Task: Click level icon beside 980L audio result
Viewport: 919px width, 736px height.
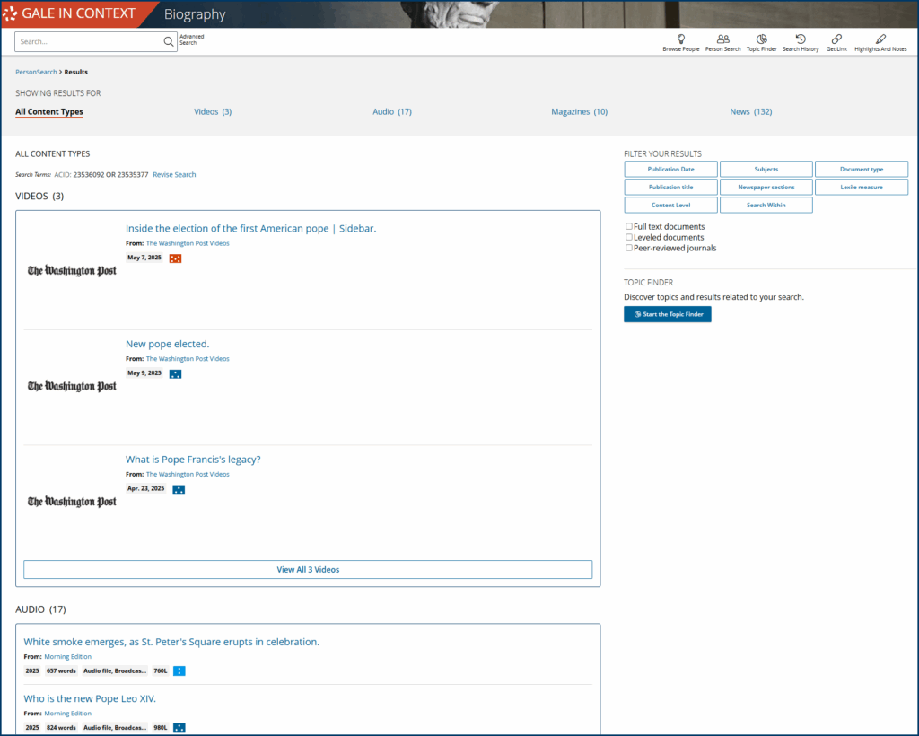Action: [x=179, y=728]
